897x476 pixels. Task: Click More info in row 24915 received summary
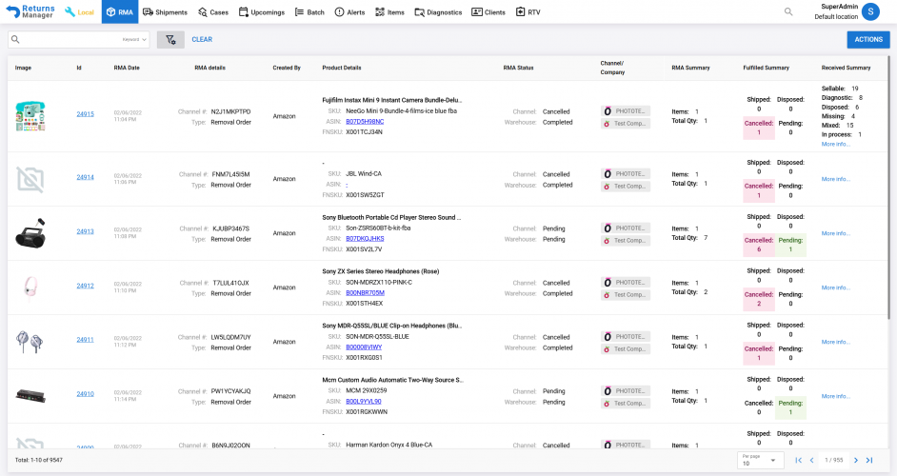coord(836,144)
